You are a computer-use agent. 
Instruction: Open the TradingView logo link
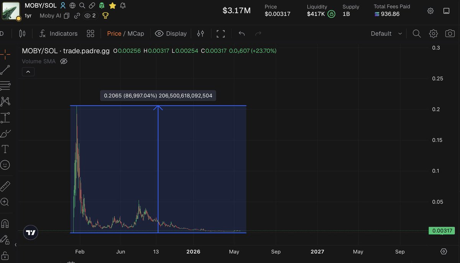[31, 232]
